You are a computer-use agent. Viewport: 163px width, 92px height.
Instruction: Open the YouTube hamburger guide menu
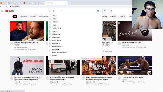tap(2, 11)
